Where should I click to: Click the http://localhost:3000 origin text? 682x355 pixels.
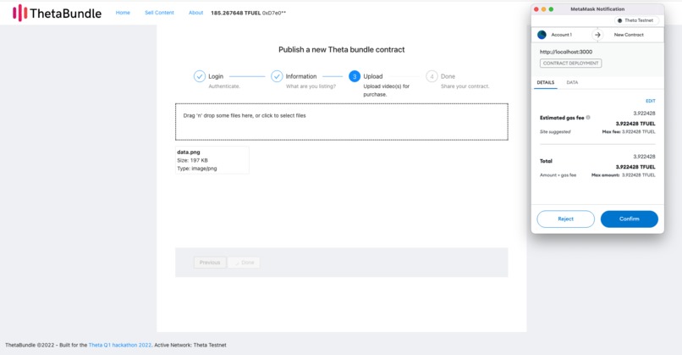(x=566, y=52)
